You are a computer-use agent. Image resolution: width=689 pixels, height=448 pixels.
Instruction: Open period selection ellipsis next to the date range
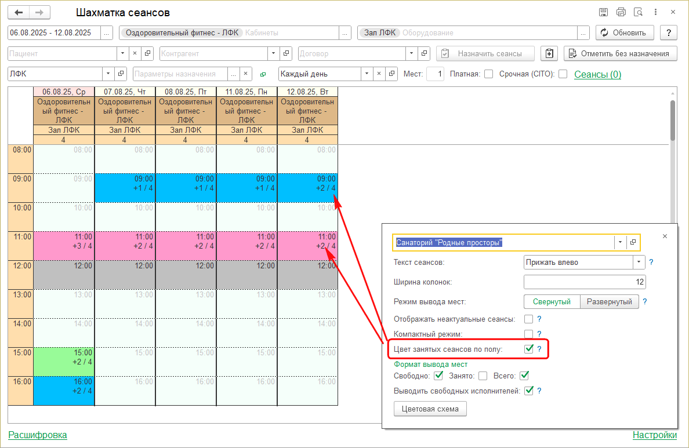pos(106,33)
